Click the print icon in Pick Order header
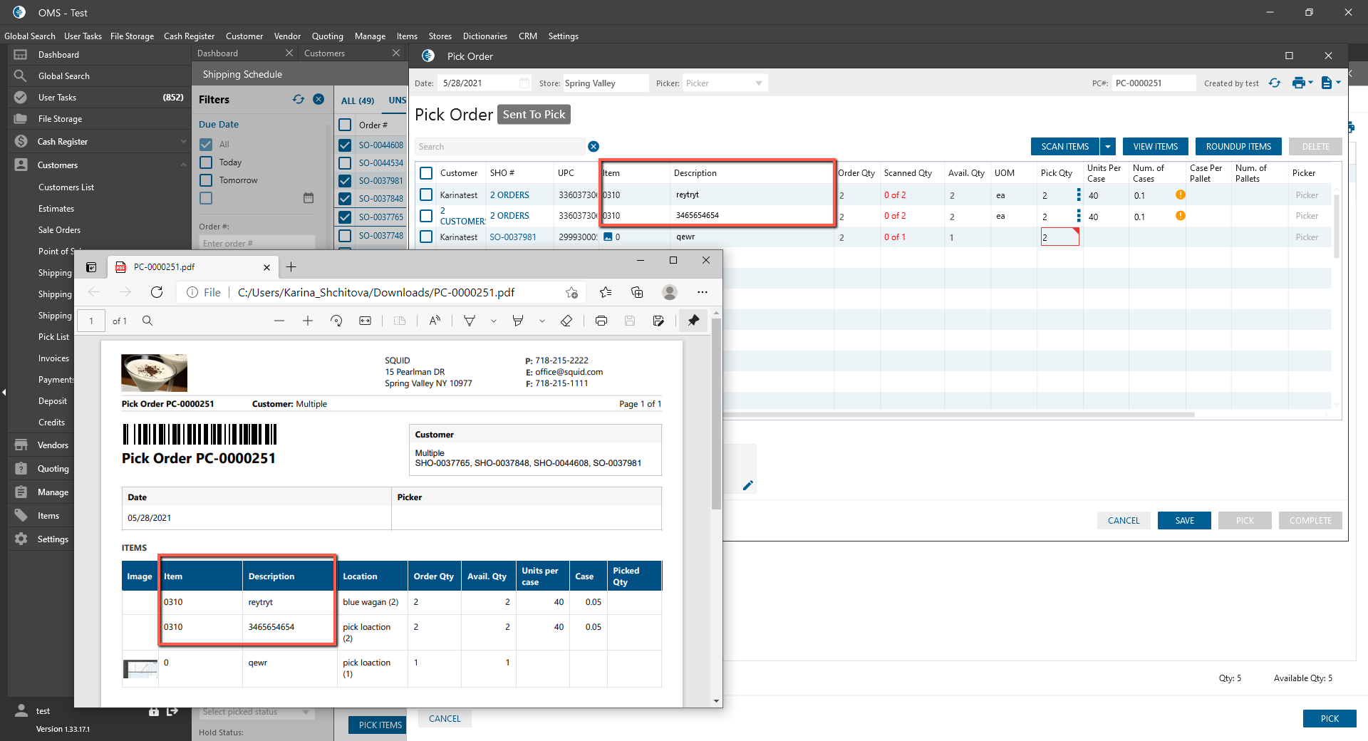This screenshot has height=741, width=1368. coord(1298,83)
